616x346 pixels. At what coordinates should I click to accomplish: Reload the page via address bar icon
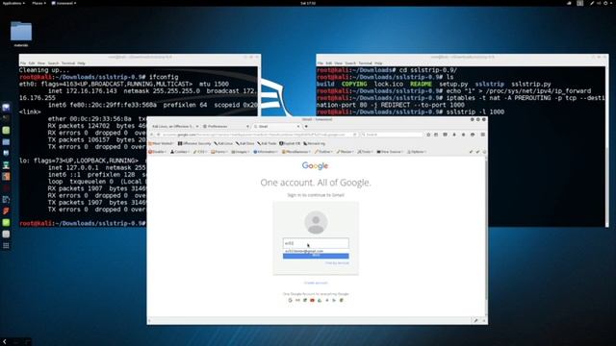[355, 135]
